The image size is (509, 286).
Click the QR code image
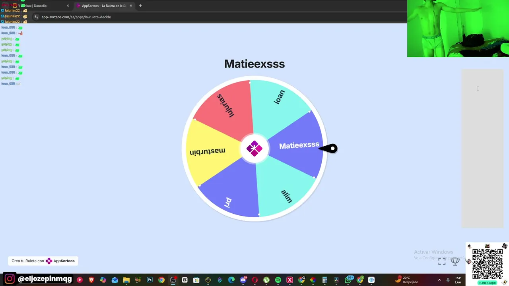point(488,264)
